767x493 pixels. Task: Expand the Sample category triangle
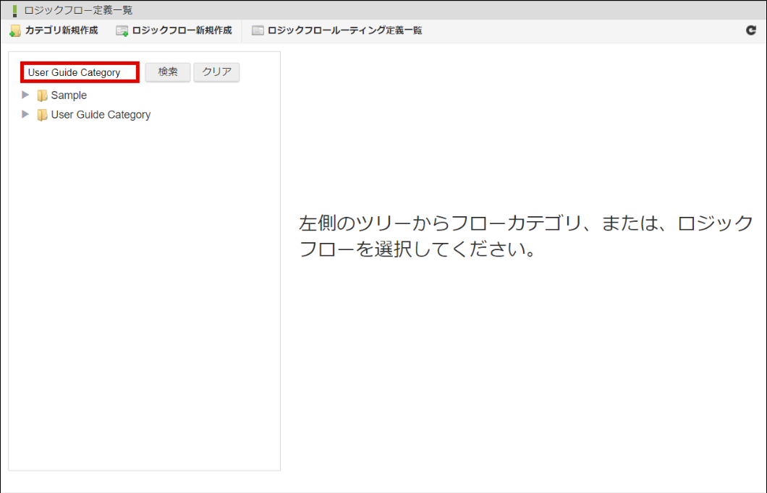pos(25,95)
